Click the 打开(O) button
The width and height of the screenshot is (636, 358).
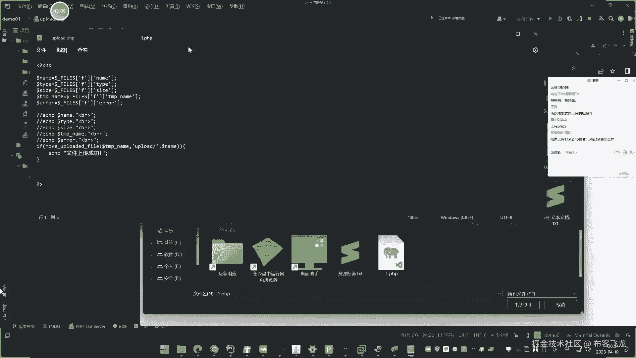523,305
